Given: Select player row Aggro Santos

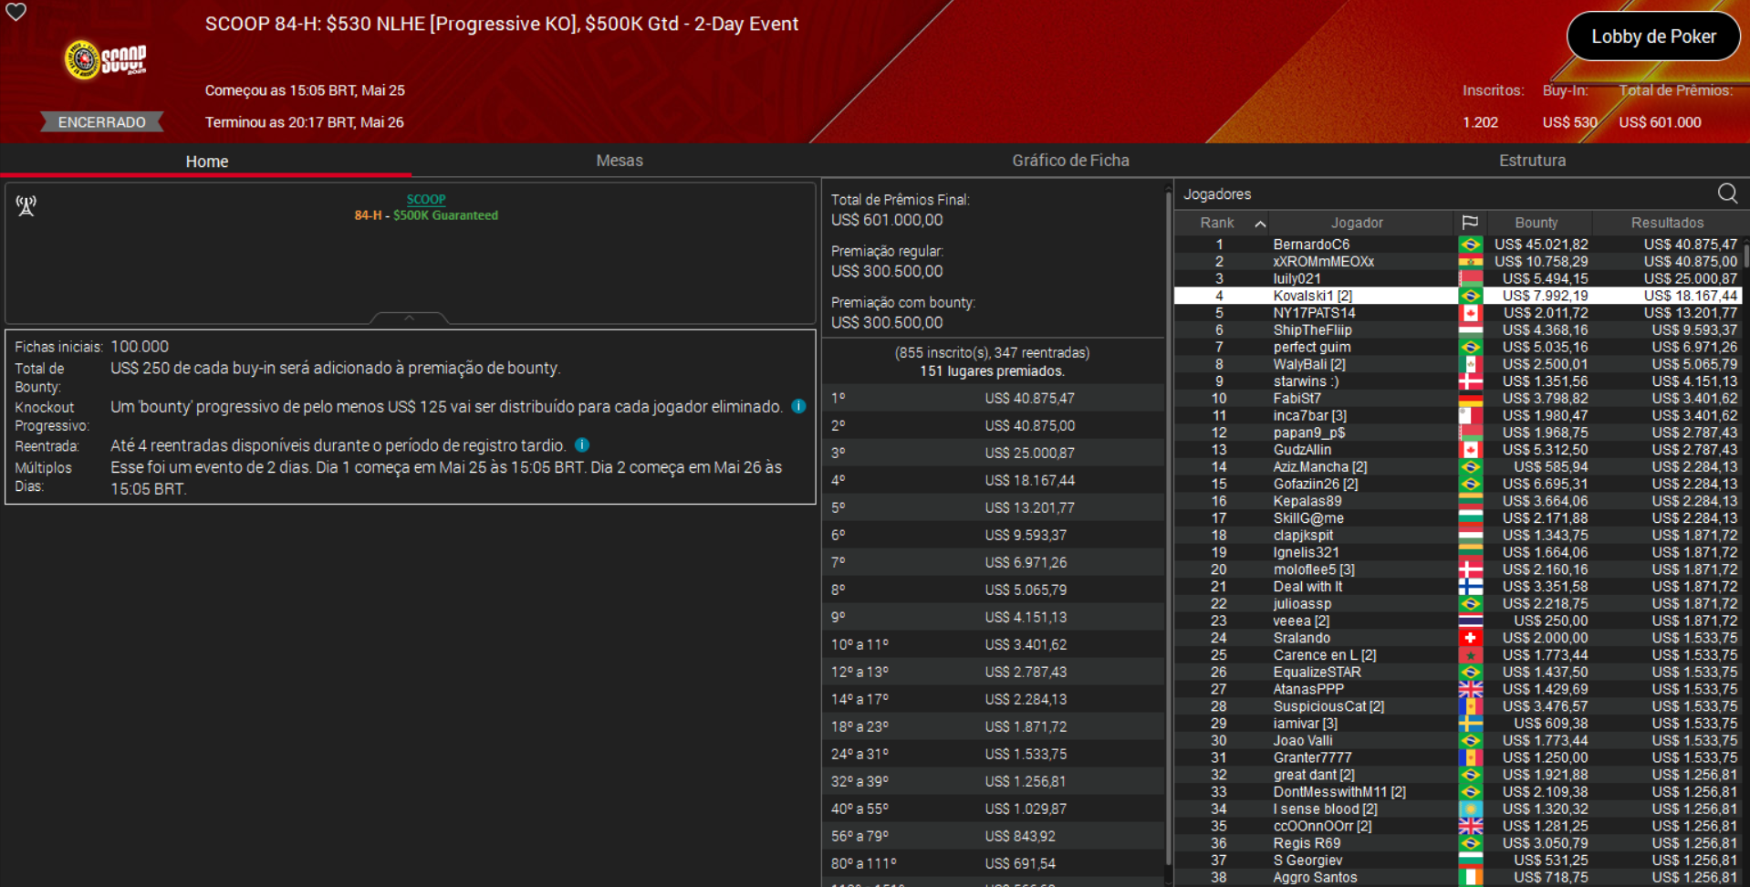Looking at the screenshot, I should tap(1458, 878).
